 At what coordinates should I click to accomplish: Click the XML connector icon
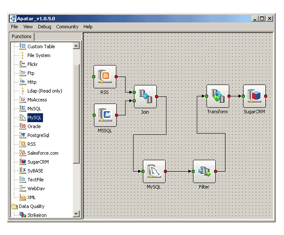[23, 197]
